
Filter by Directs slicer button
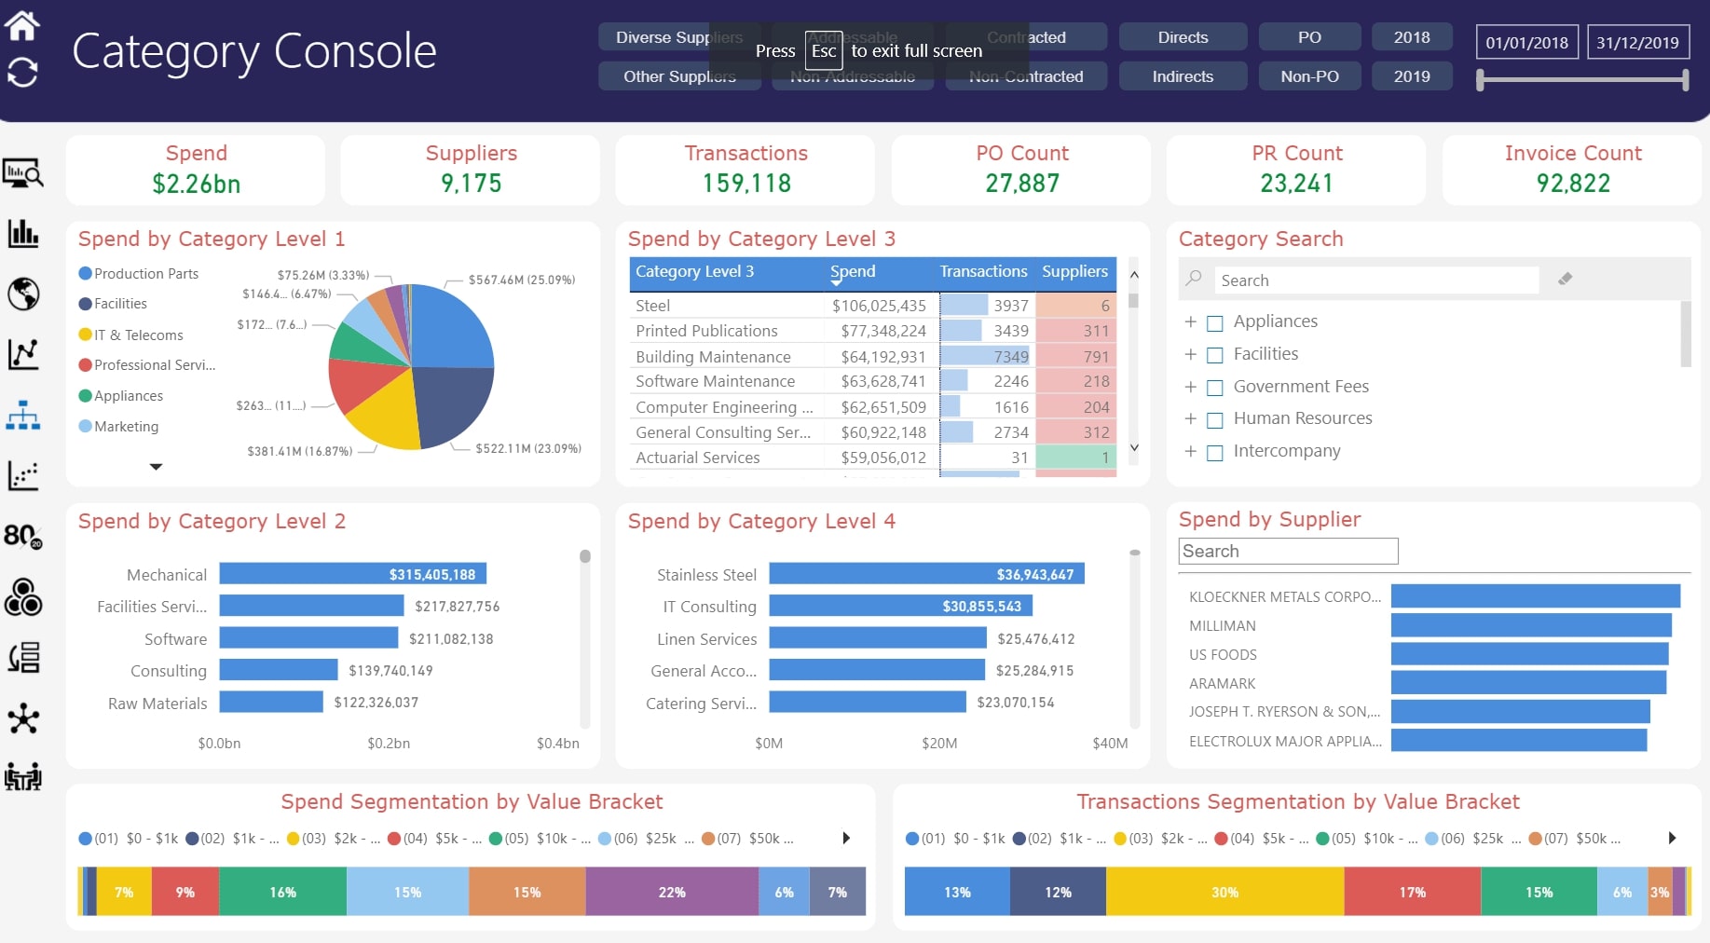click(x=1183, y=37)
